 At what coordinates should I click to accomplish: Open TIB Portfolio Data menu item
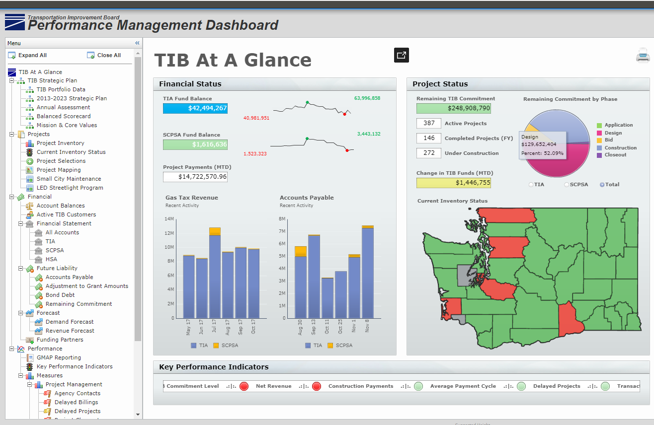(61, 89)
